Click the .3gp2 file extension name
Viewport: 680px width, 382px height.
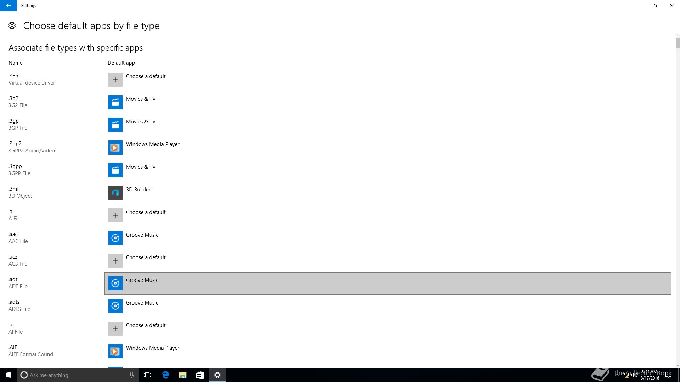coord(15,144)
